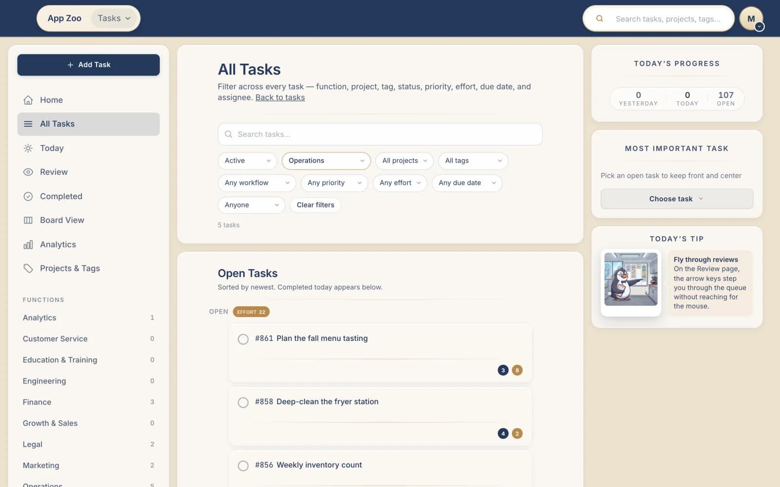Expand the Choose task selector
The image size is (780, 487).
(x=677, y=199)
